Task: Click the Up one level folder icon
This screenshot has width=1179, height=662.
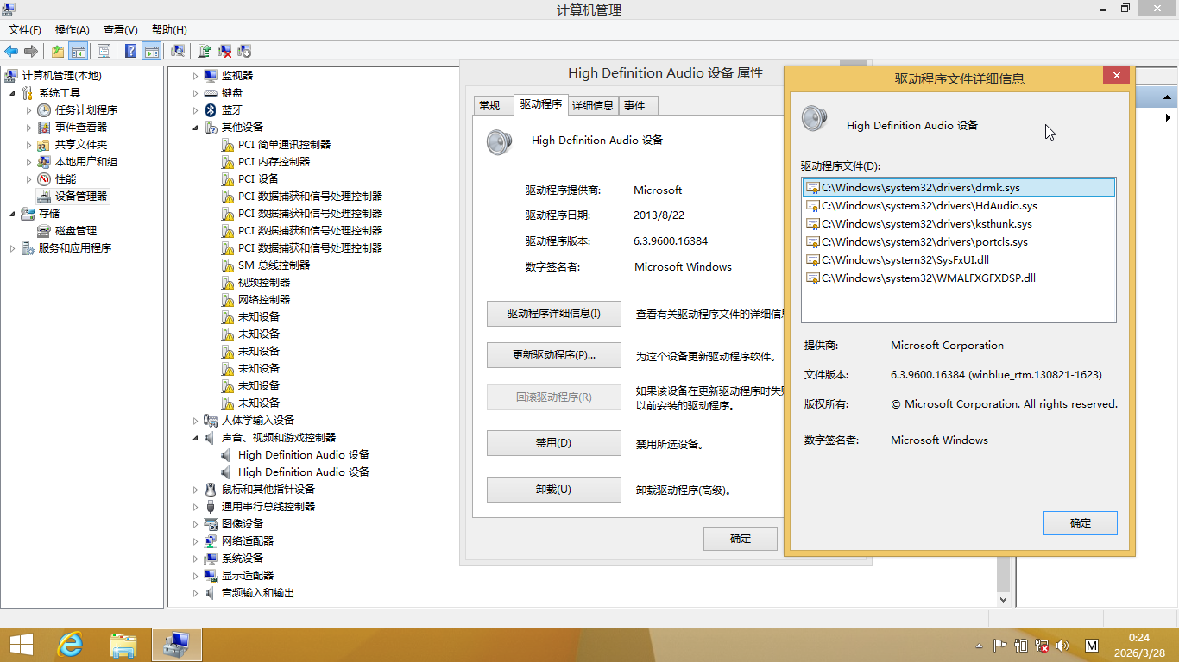Action: 58,51
